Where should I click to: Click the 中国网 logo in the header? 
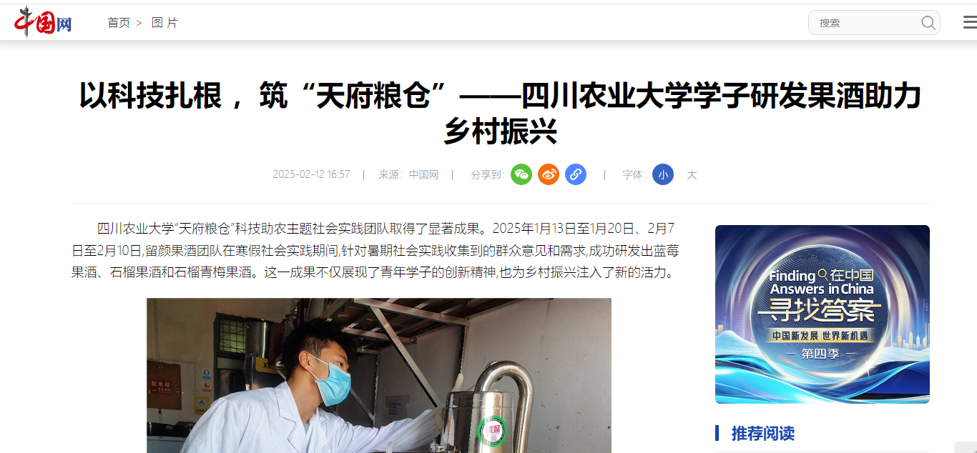tap(44, 22)
